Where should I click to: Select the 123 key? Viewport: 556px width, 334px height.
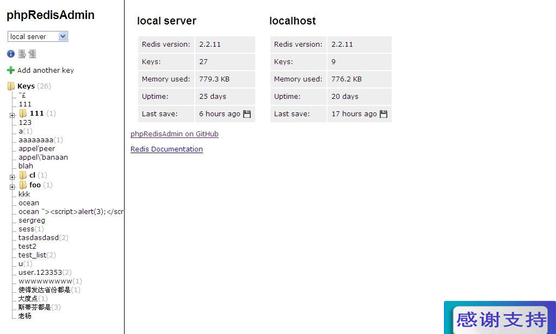pos(25,122)
